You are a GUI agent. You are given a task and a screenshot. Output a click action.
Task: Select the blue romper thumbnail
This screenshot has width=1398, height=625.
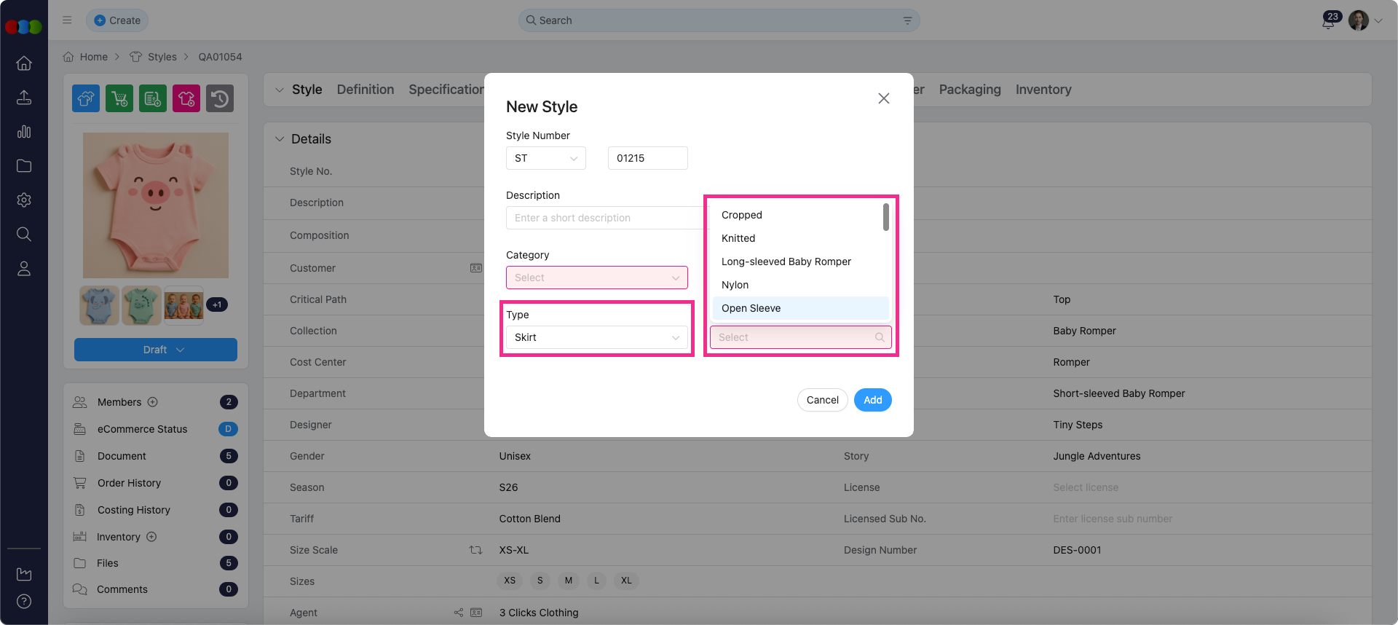pos(99,305)
